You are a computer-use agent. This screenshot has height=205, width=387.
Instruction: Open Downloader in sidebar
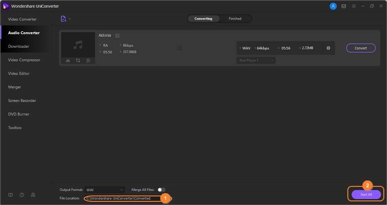point(19,46)
